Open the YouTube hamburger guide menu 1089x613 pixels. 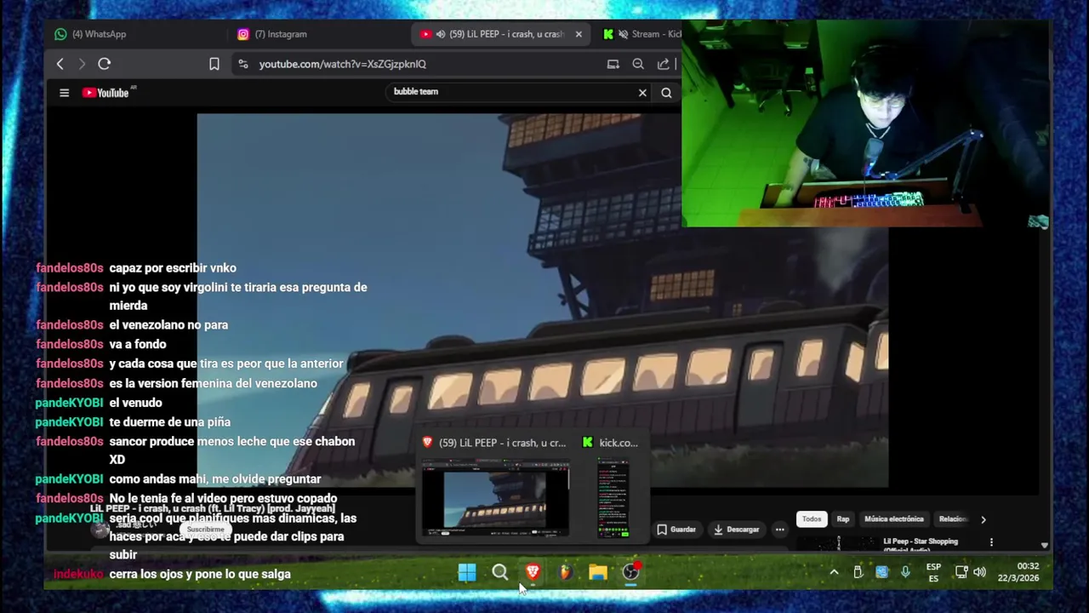click(64, 93)
